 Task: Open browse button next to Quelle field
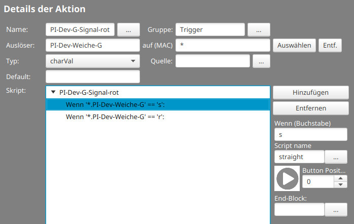click(x=261, y=61)
